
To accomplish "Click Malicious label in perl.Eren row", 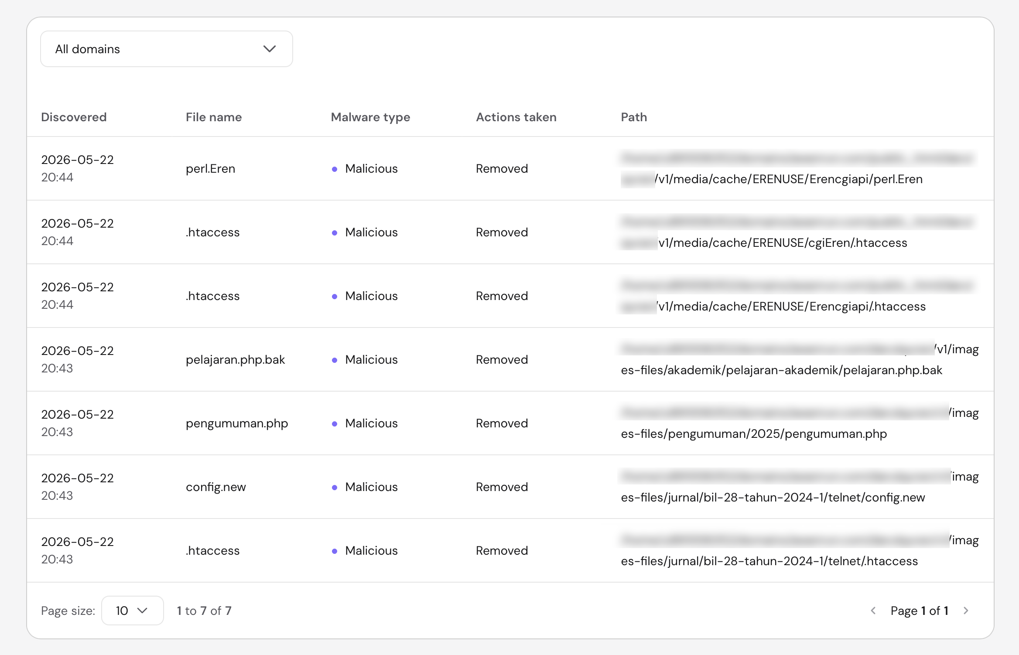I will point(371,169).
